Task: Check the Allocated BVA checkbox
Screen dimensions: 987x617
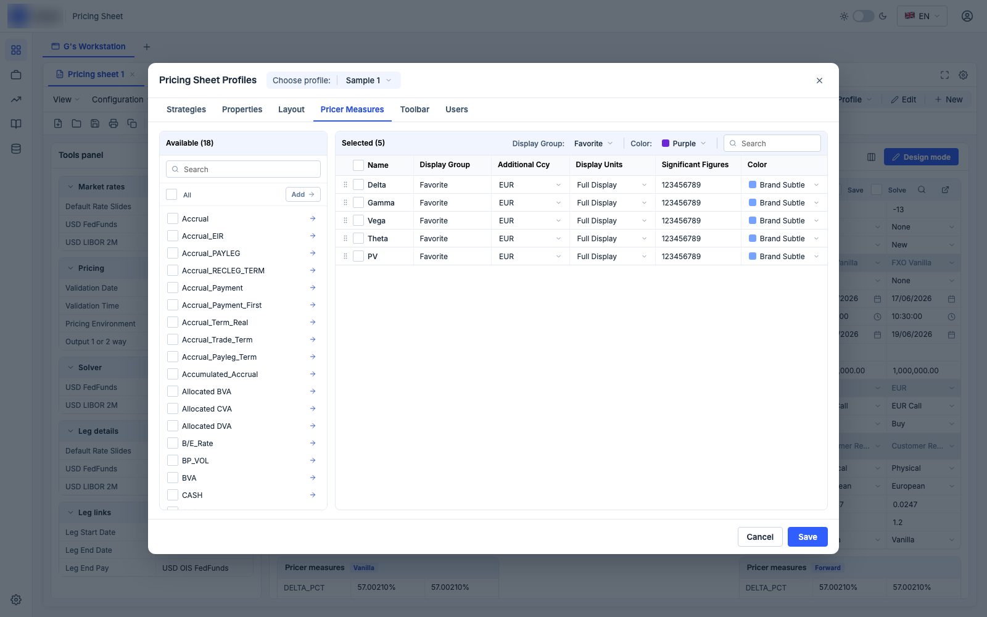Action: click(173, 391)
